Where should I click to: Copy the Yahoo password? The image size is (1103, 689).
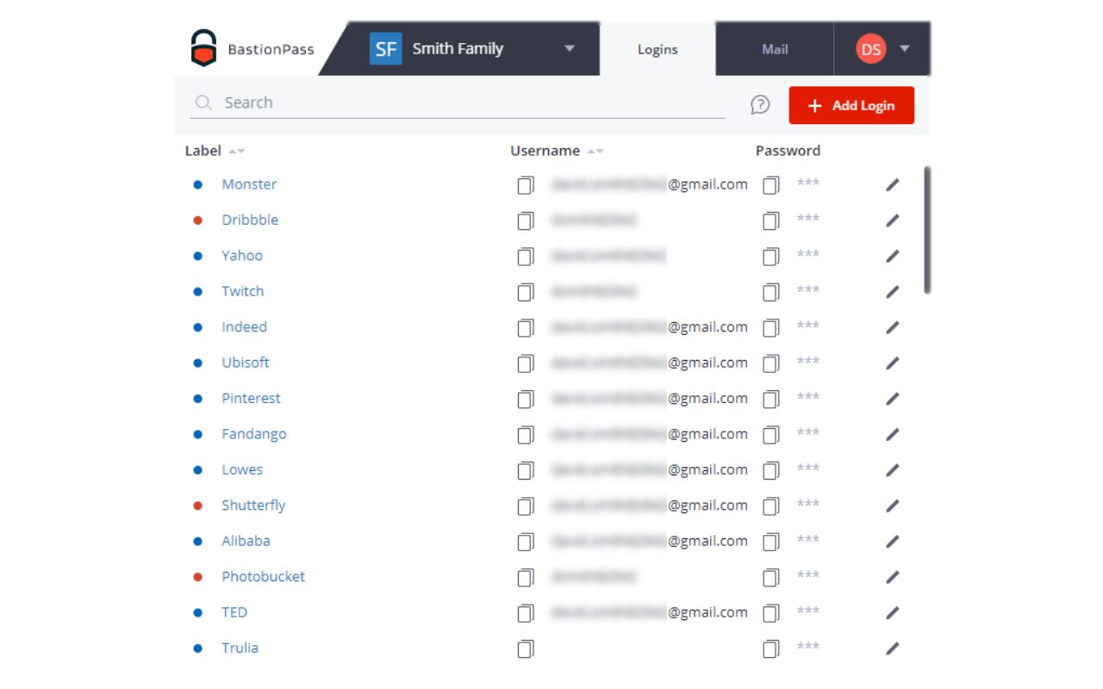[771, 256]
